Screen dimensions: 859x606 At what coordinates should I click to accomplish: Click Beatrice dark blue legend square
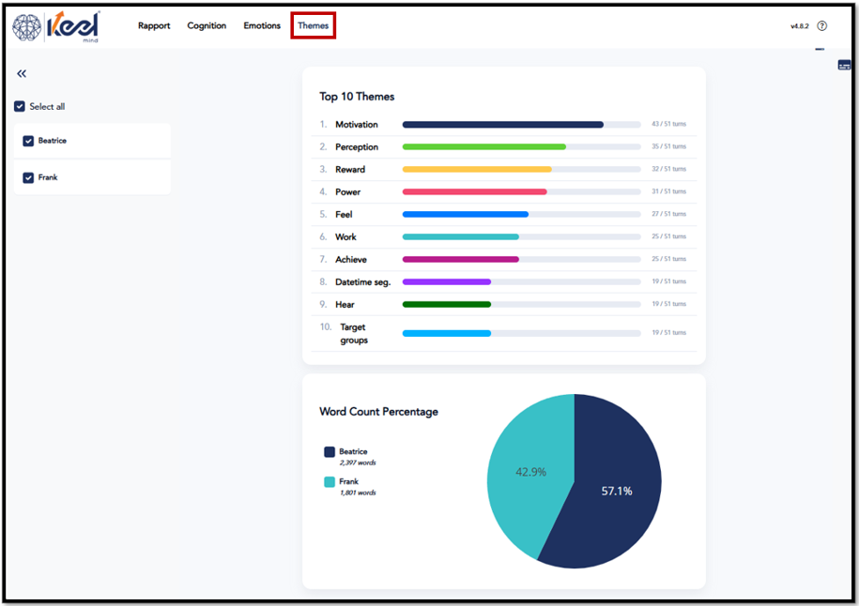coord(330,451)
